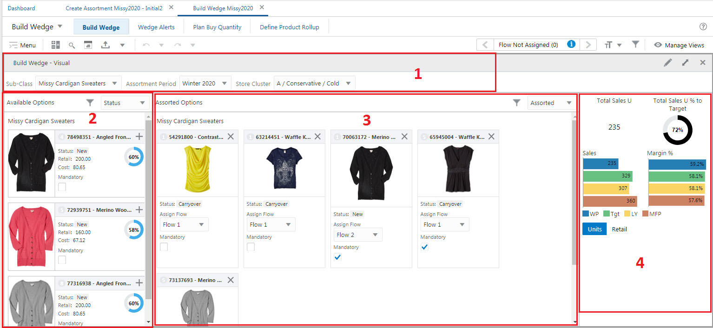Change the Flow dropdown on option 65945004
The image size is (713, 328).
(x=444, y=224)
